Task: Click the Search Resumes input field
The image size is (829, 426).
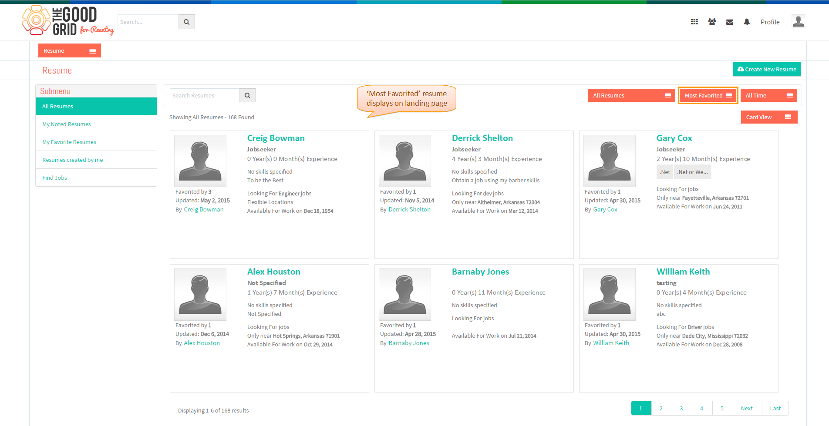Action: 204,95
